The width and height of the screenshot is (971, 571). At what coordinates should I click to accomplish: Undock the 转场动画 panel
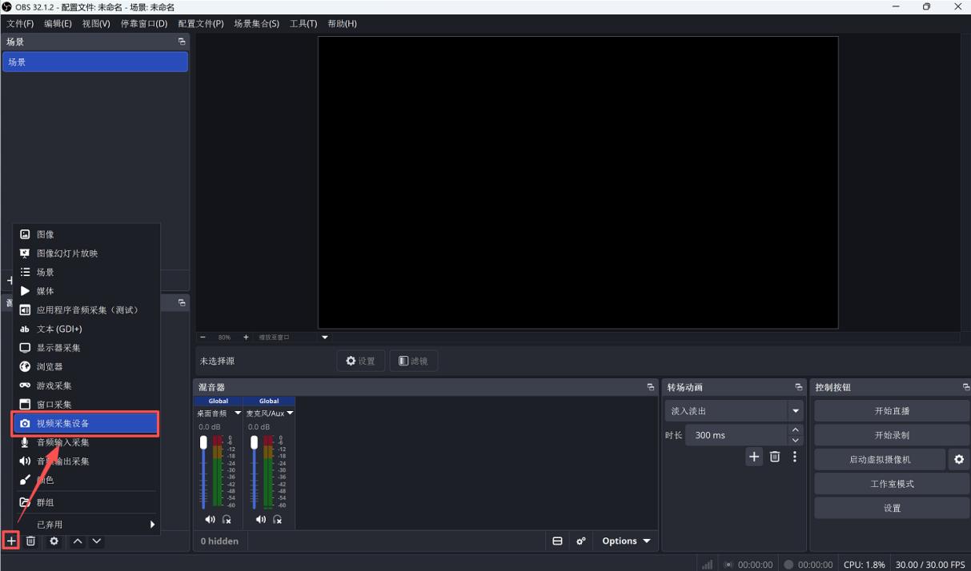click(x=798, y=387)
